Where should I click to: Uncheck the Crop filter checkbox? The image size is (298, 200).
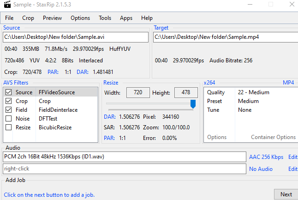click(8, 101)
